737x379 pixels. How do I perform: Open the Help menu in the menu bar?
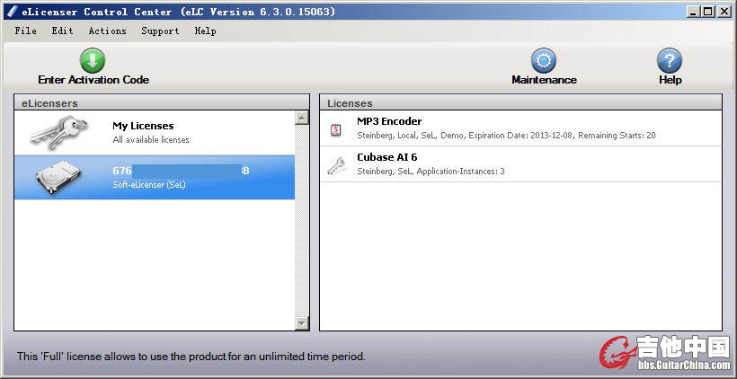click(206, 31)
